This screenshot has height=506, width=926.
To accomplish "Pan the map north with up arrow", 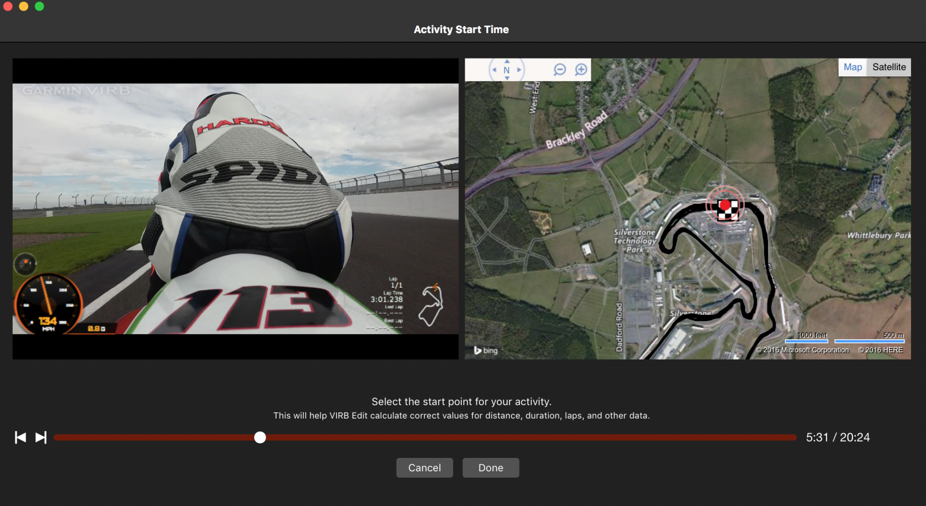I will coord(507,61).
